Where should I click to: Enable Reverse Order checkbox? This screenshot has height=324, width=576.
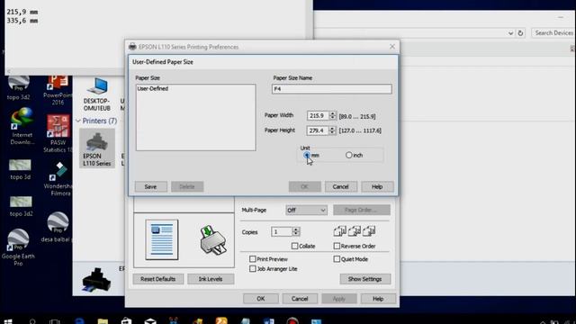337,246
